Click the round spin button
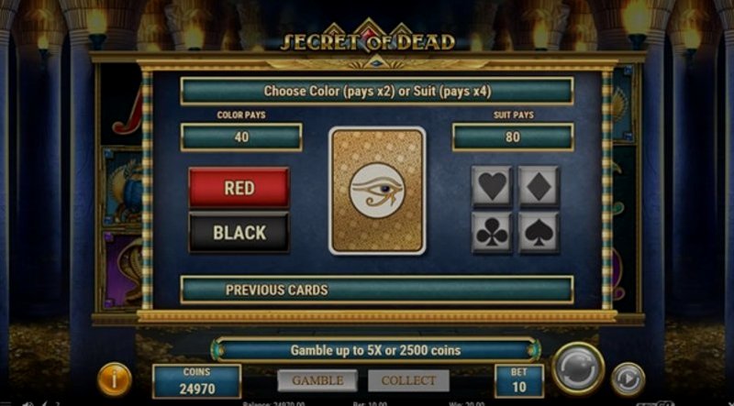 (x=578, y=368)
